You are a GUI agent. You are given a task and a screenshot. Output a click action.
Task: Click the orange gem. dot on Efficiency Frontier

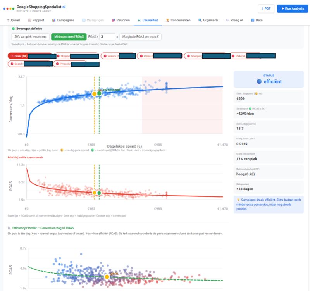pyautogui.click(x=107, y=277)
